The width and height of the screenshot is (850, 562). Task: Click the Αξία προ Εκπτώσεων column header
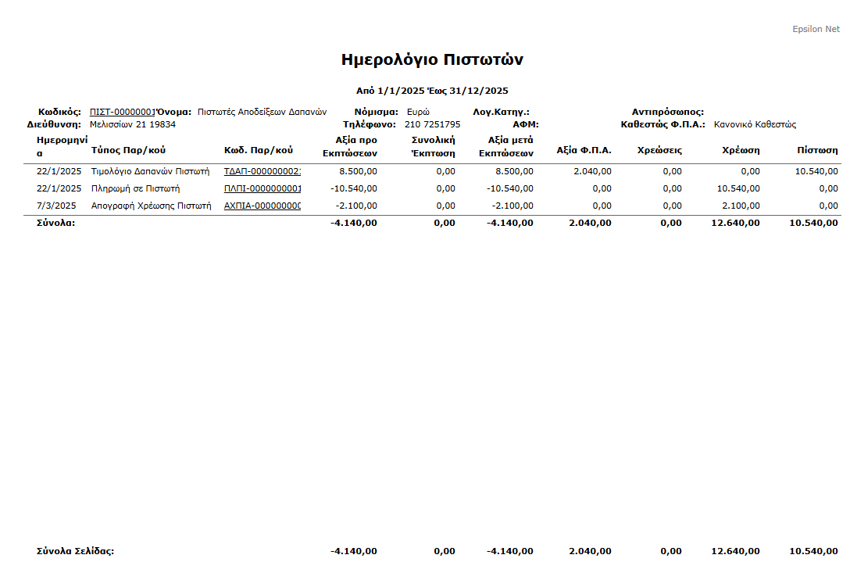[350, 146]
